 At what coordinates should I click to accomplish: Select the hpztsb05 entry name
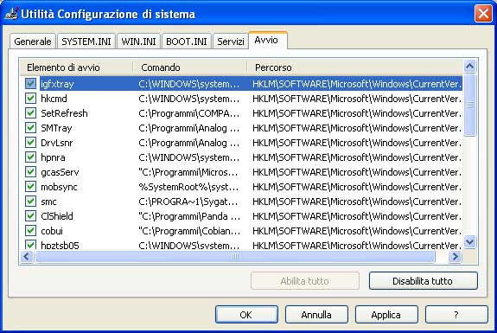point(60,245)
